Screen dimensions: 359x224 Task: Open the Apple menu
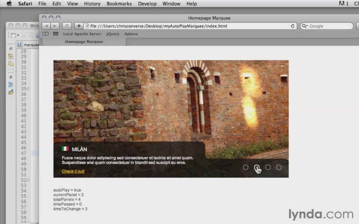pyautogui.click(x=9, y=4)
